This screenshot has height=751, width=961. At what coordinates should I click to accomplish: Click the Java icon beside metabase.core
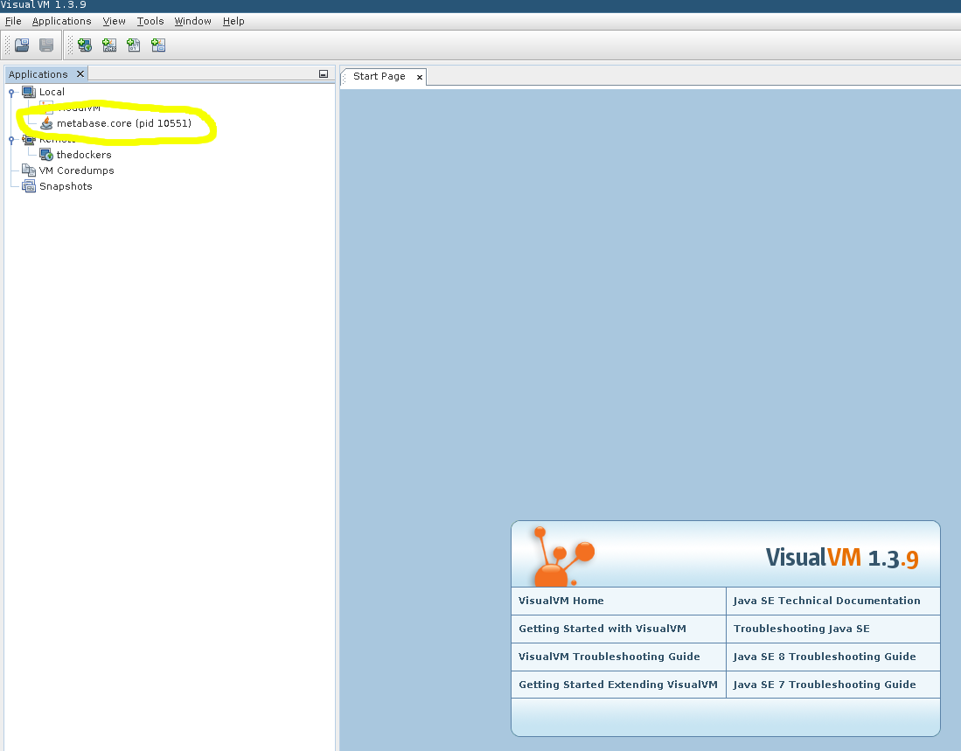[x=46, y=124]
